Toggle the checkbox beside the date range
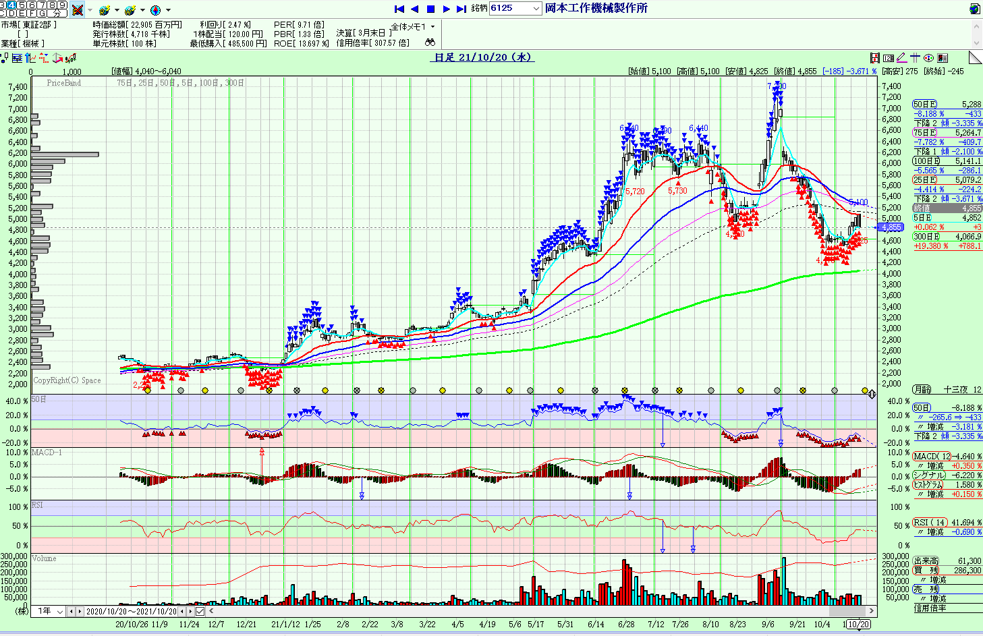 point(200,611)
